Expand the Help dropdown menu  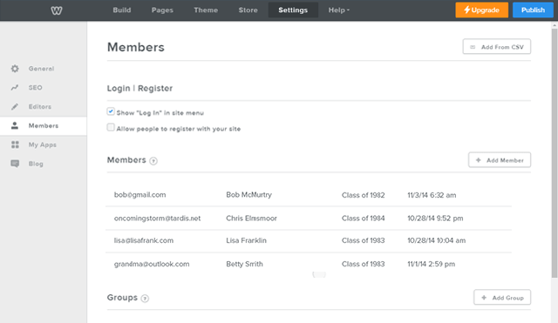click(339, 10)
